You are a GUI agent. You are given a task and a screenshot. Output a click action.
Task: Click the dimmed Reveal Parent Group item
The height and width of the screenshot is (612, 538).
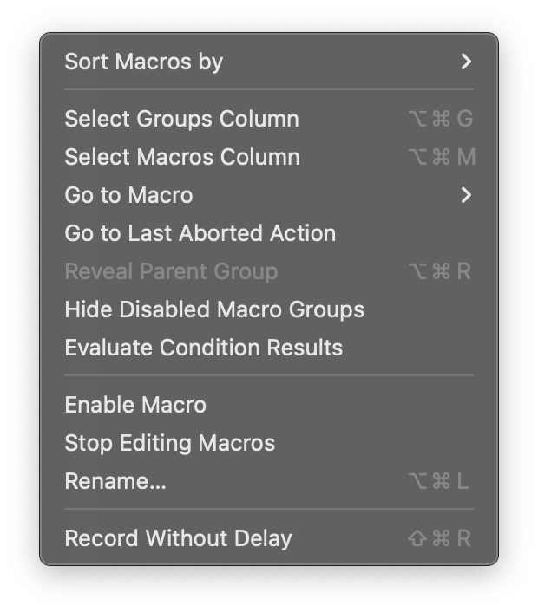pyautogui.click(x=171, y=271)
